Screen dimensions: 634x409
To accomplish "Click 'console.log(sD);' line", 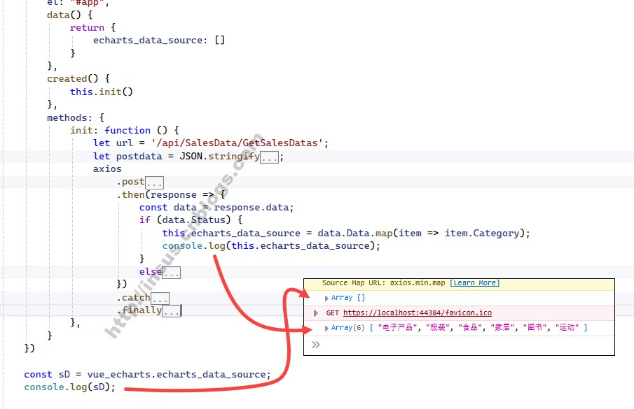I will (x=69, y=387).
